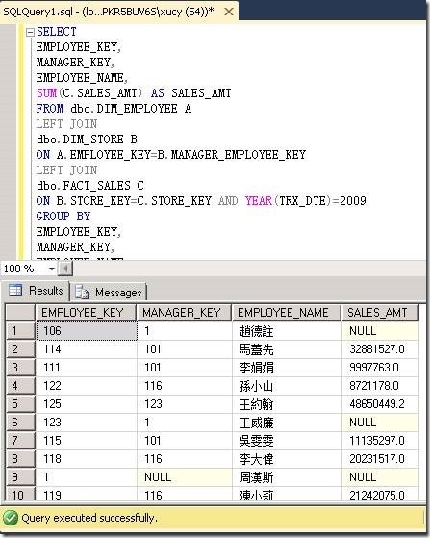The width and height of the screenshot is (430, 538).
Task: Click NULL manager key in row 9
Action: click(185, 477)
